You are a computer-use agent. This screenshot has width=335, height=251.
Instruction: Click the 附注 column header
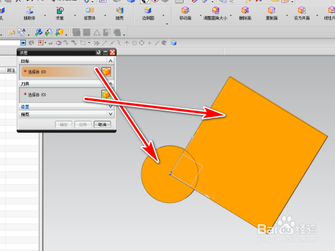[11, 70]
